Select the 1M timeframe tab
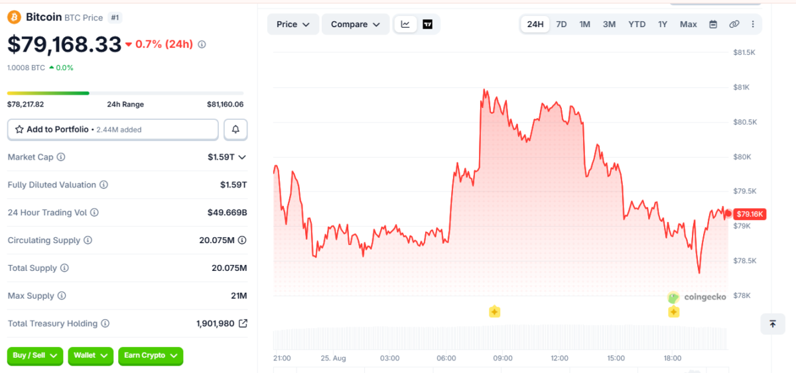796x373 pixels. (x=584, y=25)
